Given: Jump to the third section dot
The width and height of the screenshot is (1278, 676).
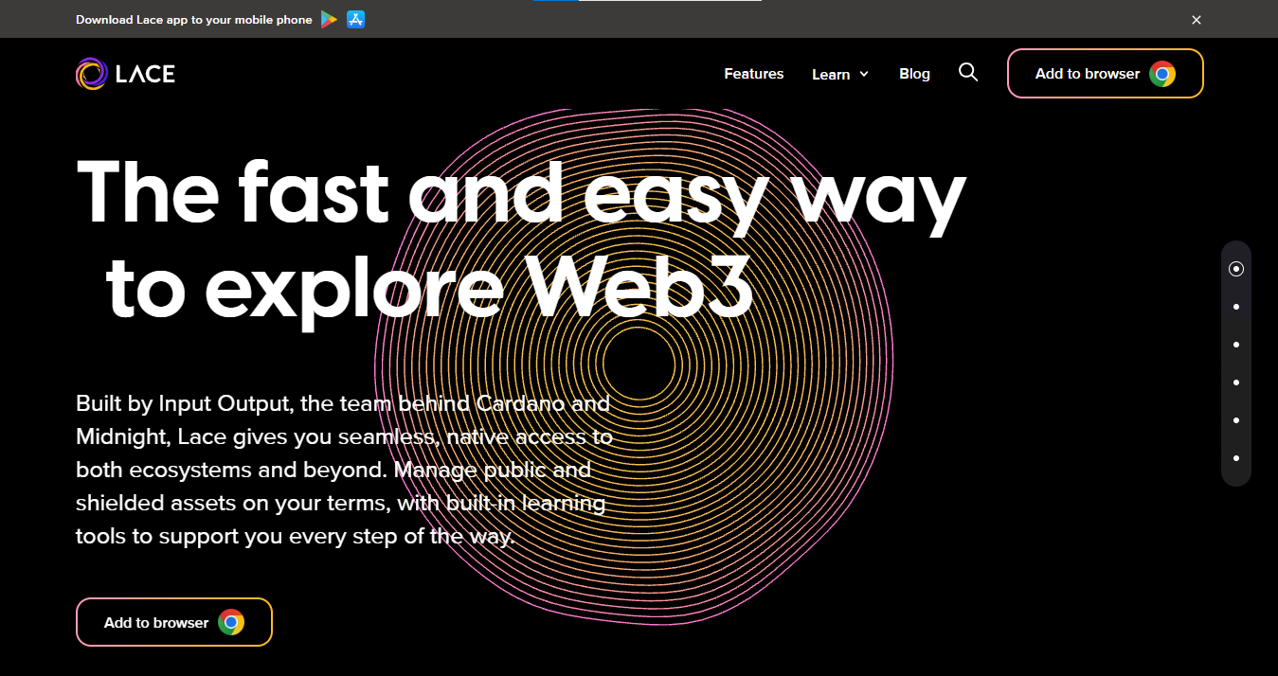Looking at the screenshot, I should (x=1236, y=345).
